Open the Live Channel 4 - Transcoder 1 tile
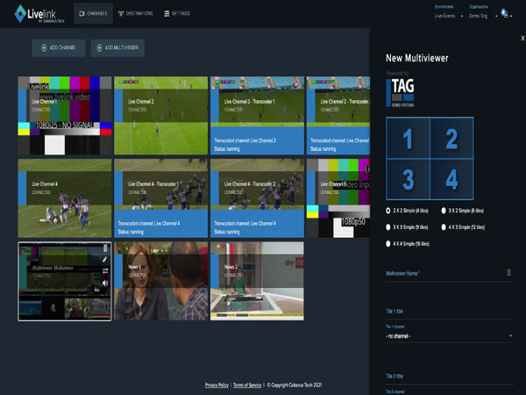This screenshot has width=526, height=395. coord(161,198)
